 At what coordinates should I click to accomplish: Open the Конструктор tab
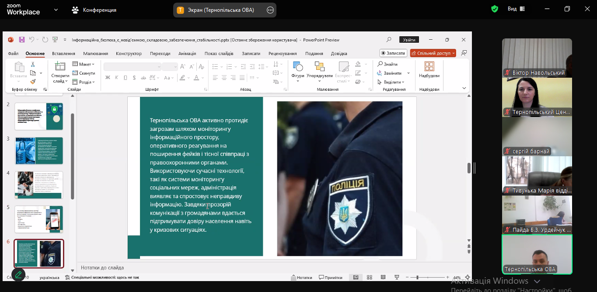(x=129, y=54)
